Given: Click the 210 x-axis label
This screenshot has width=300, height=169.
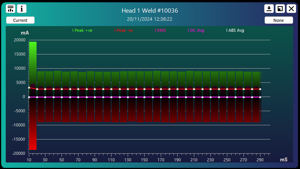Looking at the screenshot, I should pos(194,160).
